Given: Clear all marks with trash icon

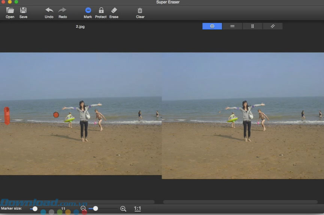Looking at the screenshot, I should 140,11.
